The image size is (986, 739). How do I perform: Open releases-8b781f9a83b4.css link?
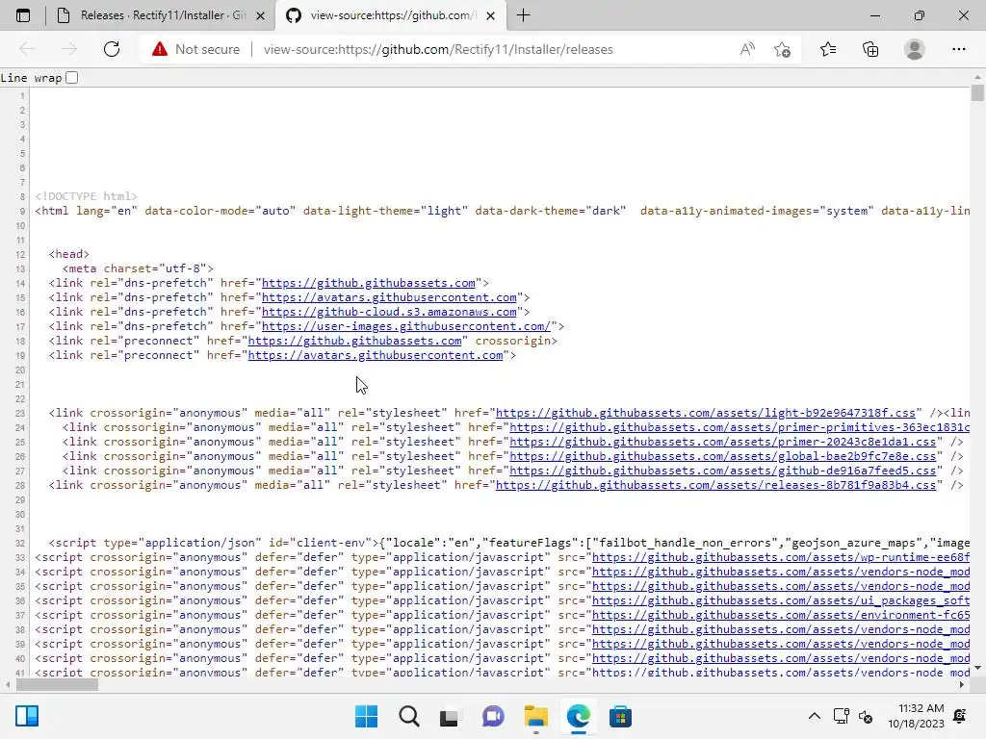point(715,485)
